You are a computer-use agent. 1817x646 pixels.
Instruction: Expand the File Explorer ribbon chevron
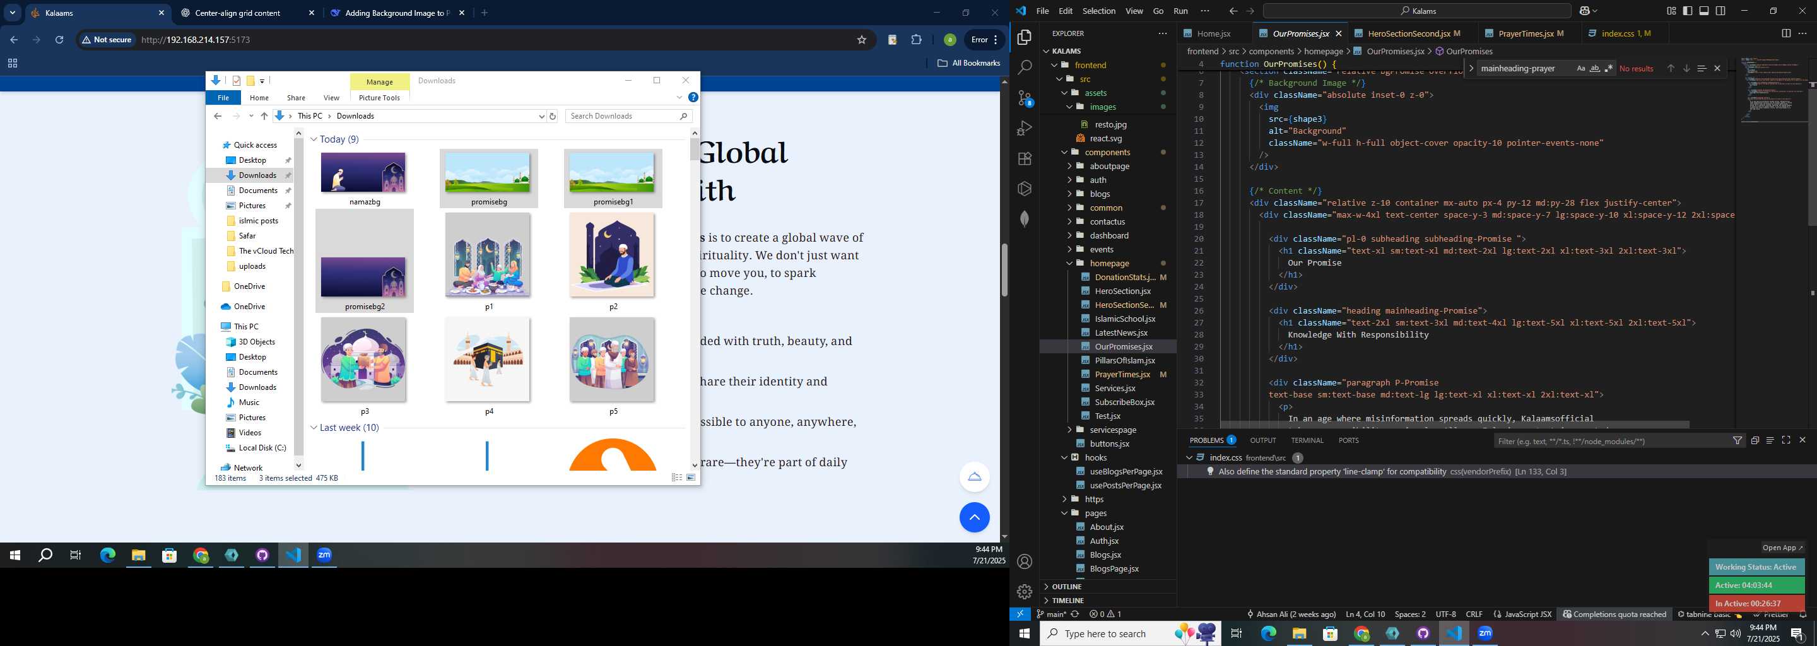[679, 97]
